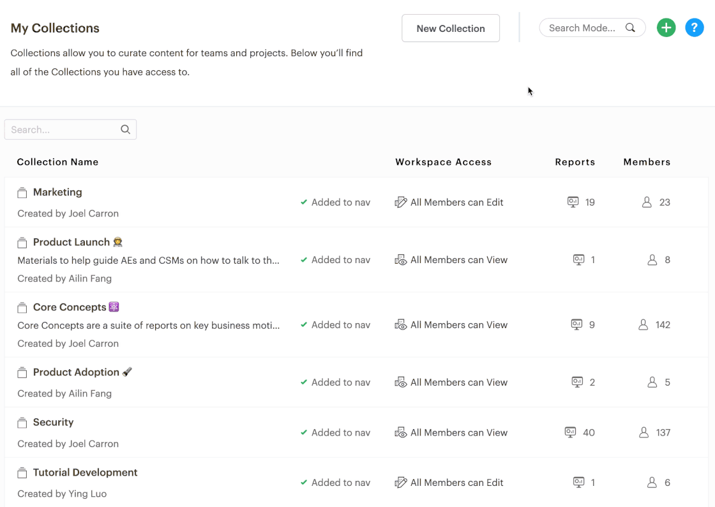Click the clipboard icon next to Marketing
The width and height of the screenshot is (715, 507).
click(x=23, y=192)
